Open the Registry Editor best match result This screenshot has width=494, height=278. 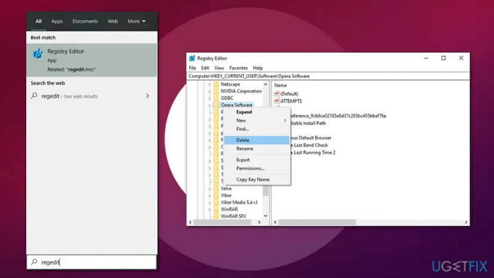pos(92,60)
